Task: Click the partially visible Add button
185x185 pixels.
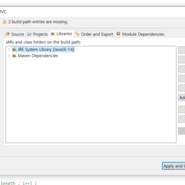Action: [x=181, y=98]
